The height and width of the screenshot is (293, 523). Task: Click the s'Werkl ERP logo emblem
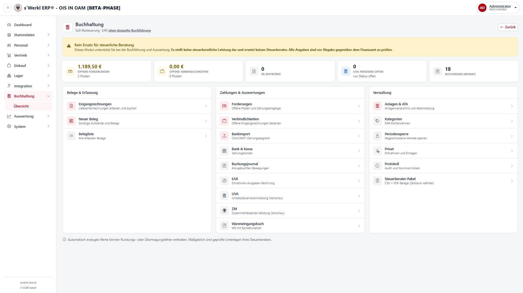(x=18, y=8)
